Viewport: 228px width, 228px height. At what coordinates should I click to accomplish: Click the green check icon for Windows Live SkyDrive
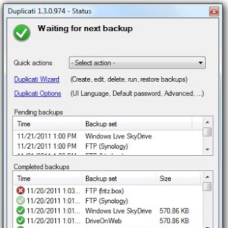coord(20,211)
